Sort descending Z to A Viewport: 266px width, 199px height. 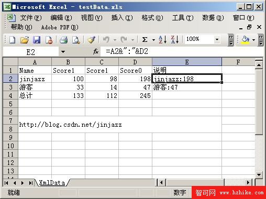click(x=175, y=40)
